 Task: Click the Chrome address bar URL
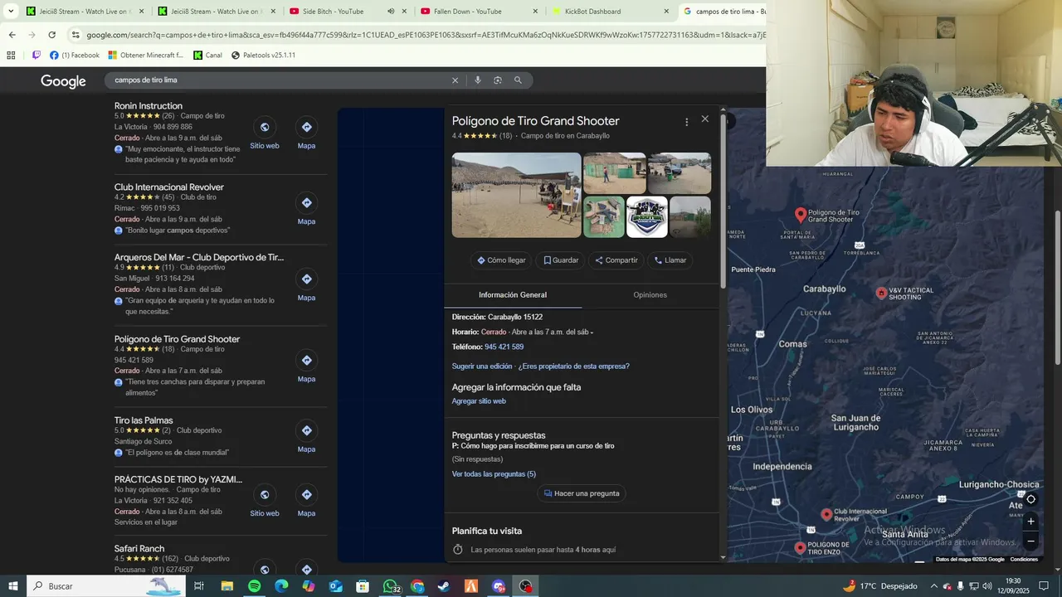click(x=425, y=35)
